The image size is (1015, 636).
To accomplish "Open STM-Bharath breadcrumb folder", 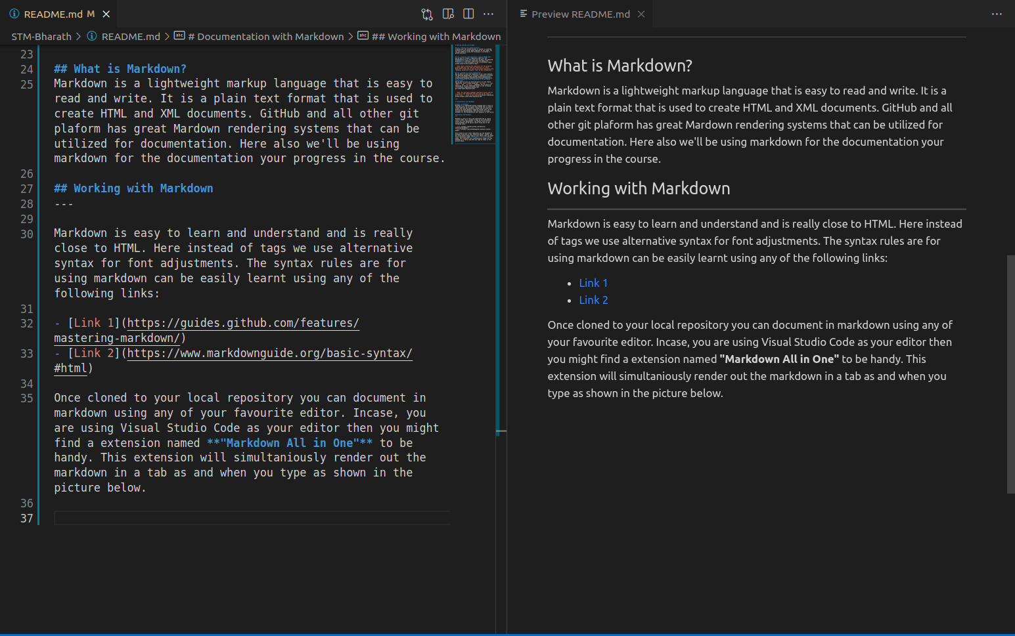I will pyautogui.click(x=41, y=37).
